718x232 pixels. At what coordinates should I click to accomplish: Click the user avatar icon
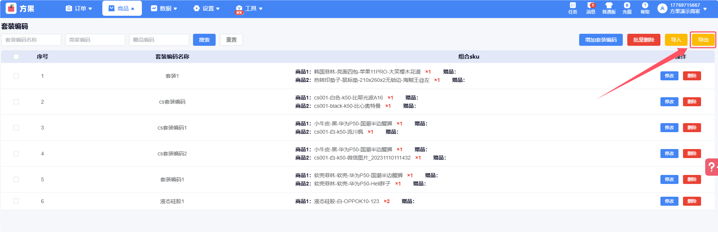point(662,8)
